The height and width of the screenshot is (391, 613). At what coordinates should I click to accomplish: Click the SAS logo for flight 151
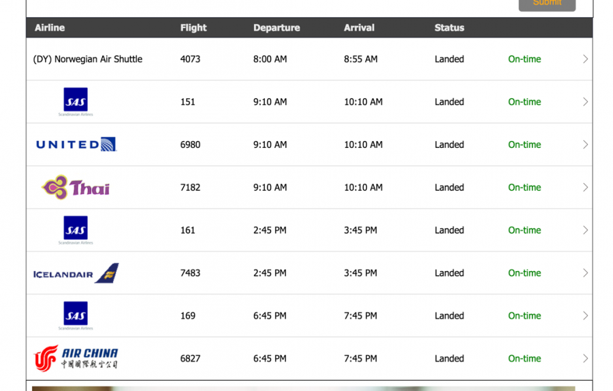pos(76,101)
